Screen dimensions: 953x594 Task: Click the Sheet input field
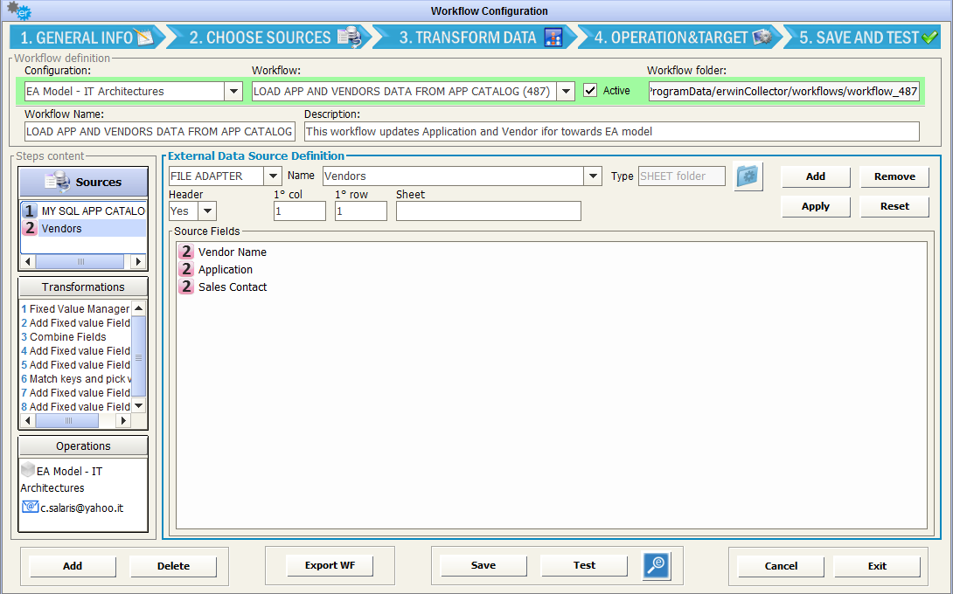pos(488,211)
